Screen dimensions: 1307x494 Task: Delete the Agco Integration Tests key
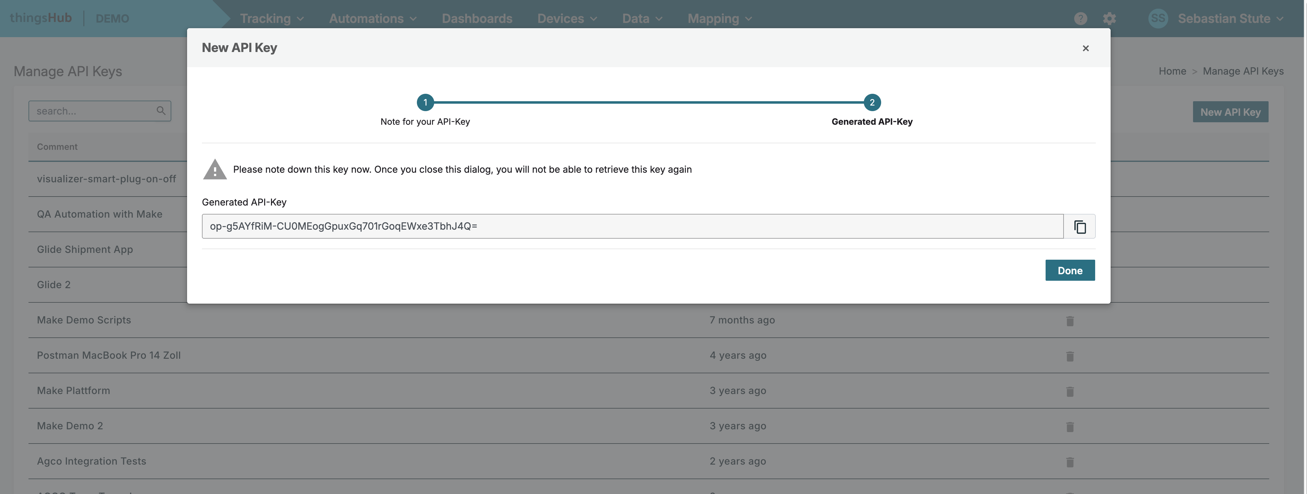(1069, 462)
